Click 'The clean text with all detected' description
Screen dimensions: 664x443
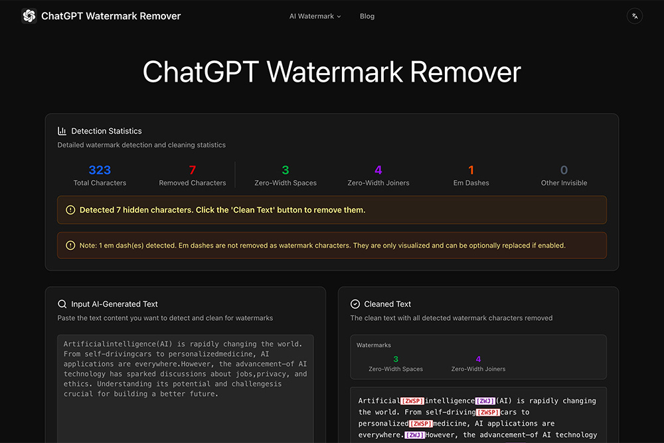[x=452, y=318]
